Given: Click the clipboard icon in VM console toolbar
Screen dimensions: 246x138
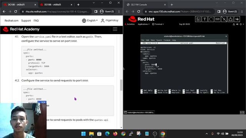Looking at the screenshot, I should pos(198,19).
